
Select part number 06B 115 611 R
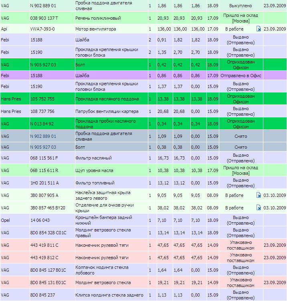(44, 170)
